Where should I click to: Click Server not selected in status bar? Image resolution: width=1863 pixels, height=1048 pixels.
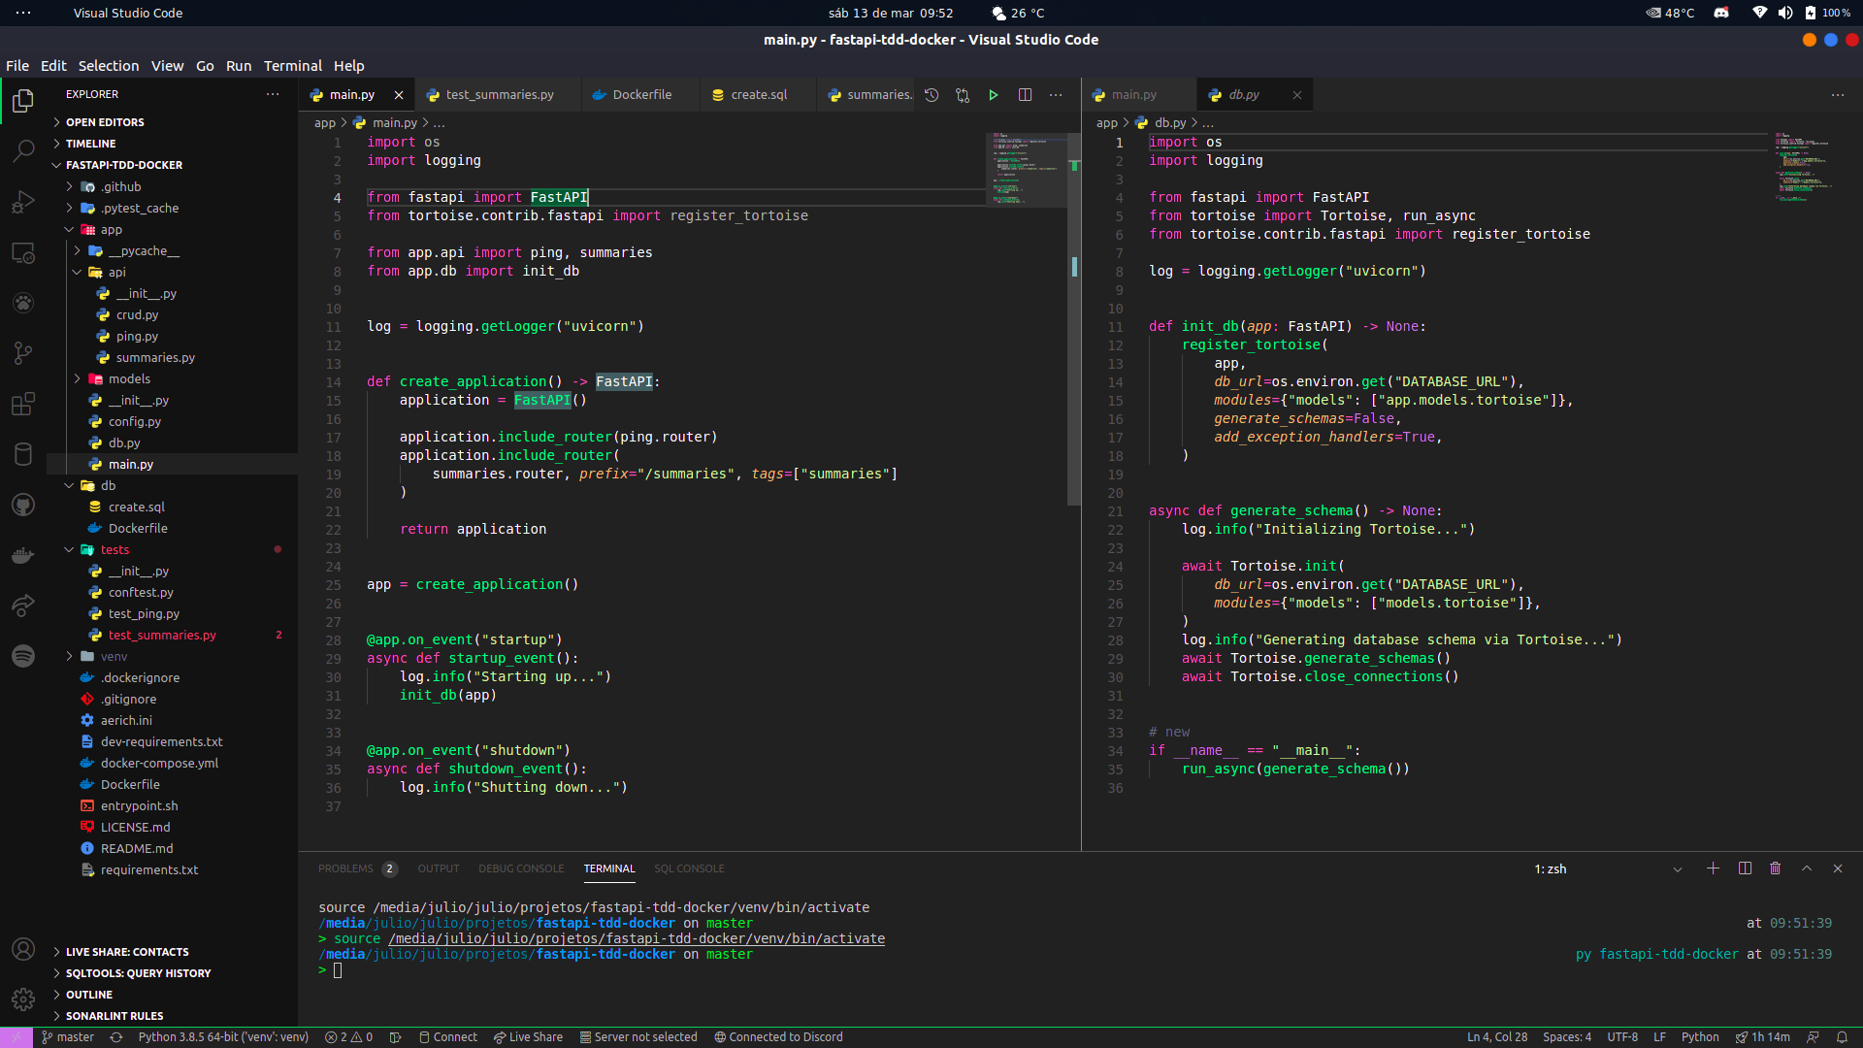click(638, 1037)
